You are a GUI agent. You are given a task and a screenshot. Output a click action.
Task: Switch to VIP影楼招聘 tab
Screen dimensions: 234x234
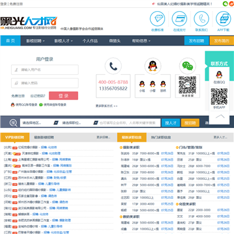(x=15, y=137)
